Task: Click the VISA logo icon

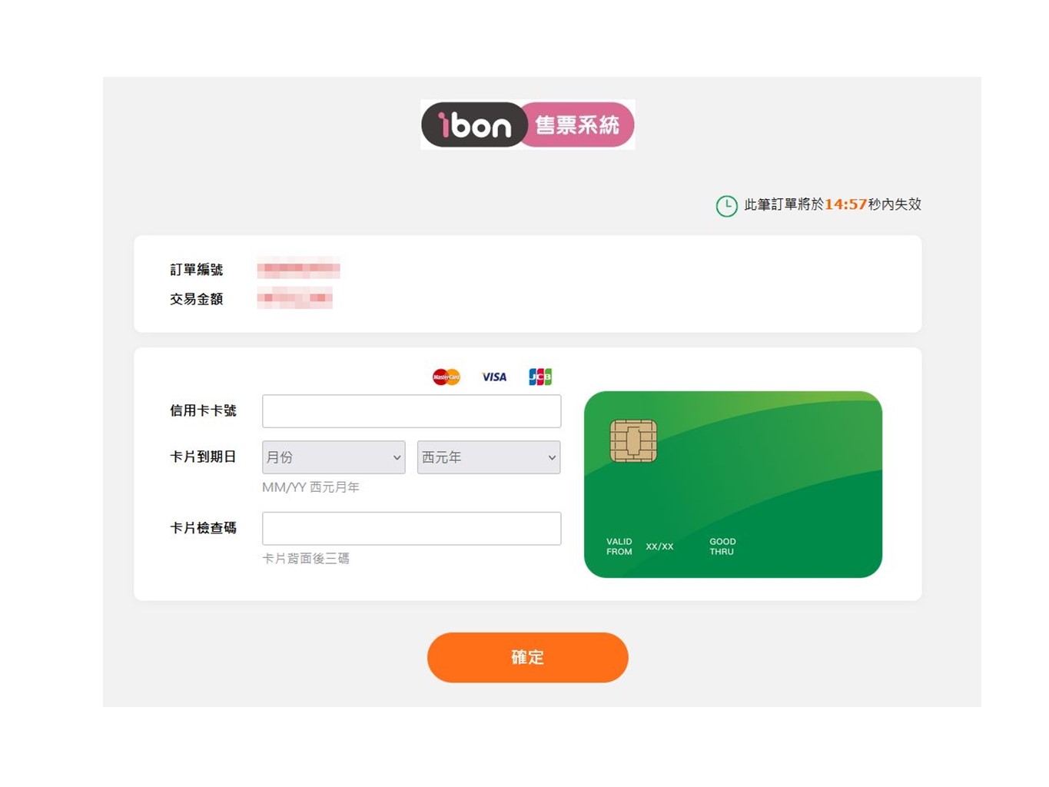Action: (494, 377)
